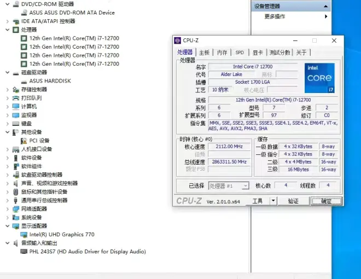Collapse the 其他设备 node
361x279 pixels.
[8, 132]
